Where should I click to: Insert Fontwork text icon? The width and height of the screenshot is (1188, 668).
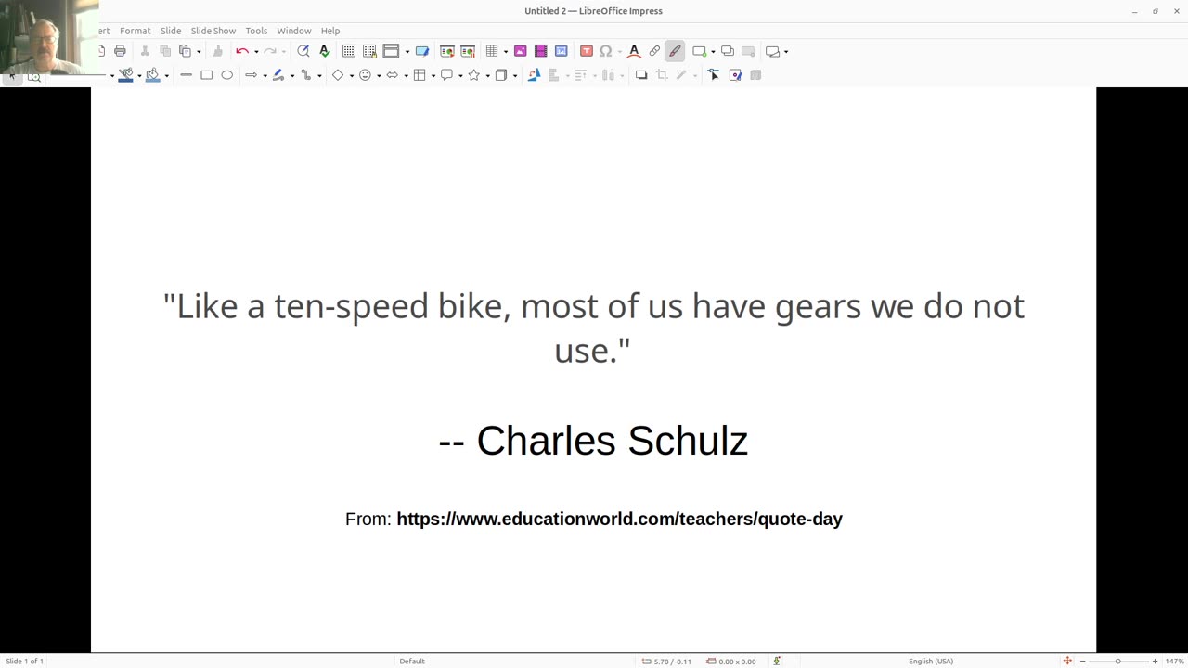point(634,51)
